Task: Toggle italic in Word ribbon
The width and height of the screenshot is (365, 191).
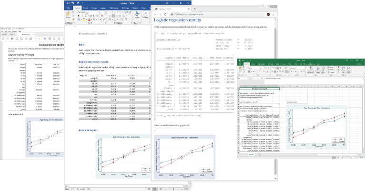Action: tap(82, 16)
